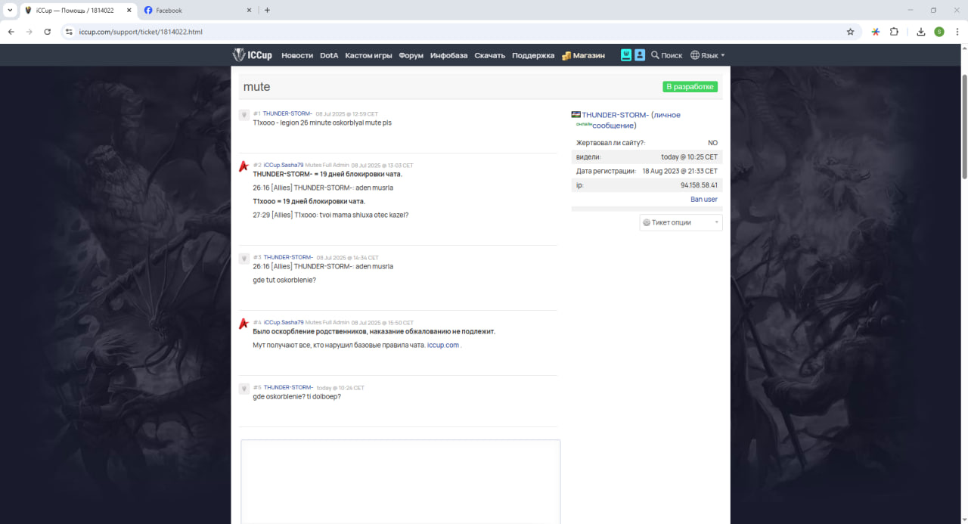
Task: Open the Инфобаза menu item
Action: [x=449, y=55]
